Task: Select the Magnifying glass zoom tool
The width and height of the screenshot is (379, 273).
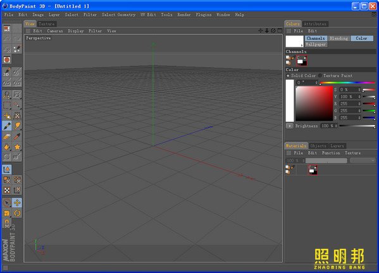Action: tap(7, 95)
